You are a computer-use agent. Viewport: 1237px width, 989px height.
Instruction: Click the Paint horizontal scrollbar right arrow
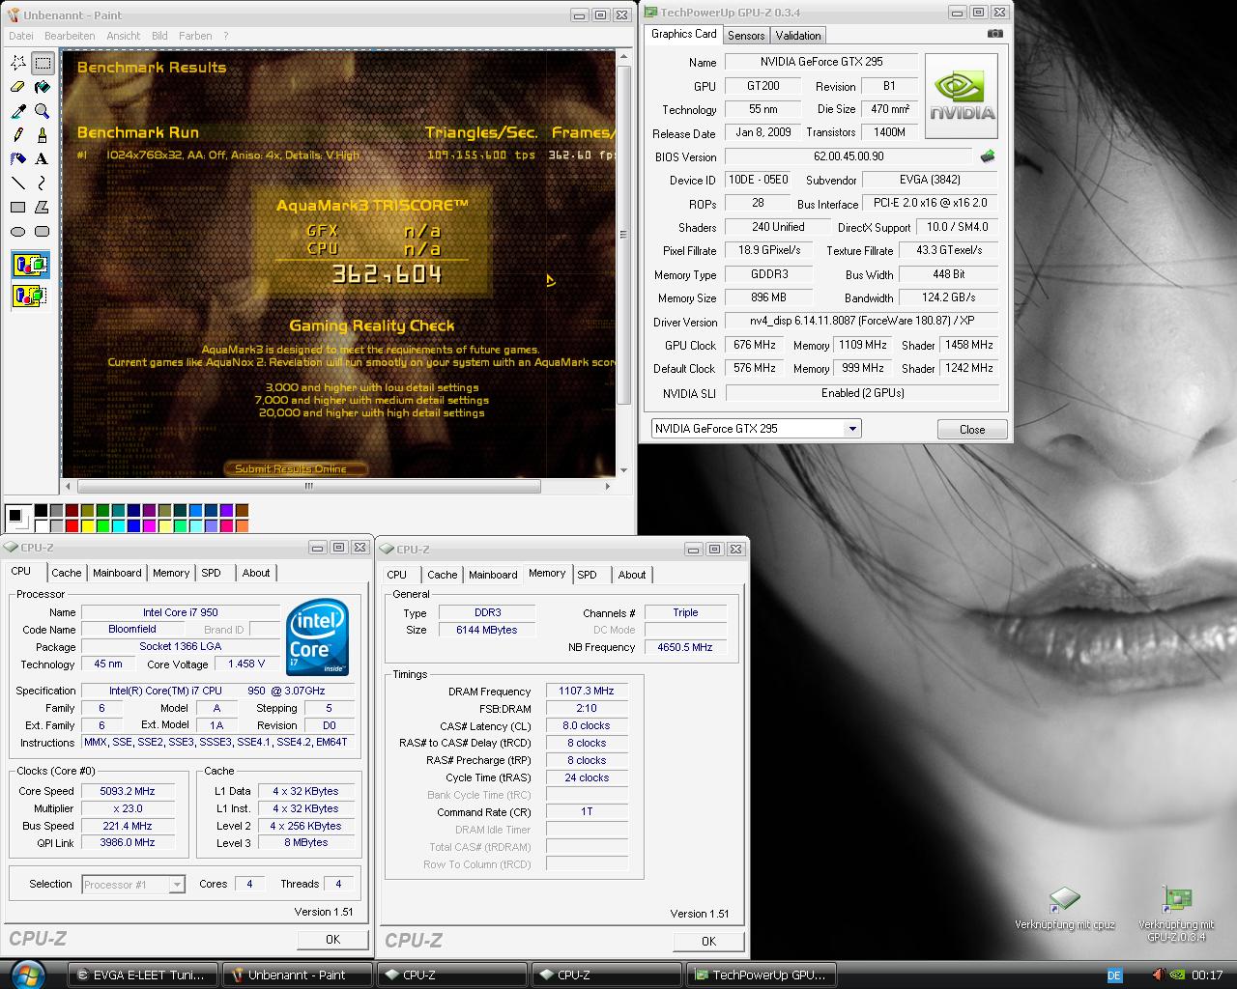coord(608,486)
